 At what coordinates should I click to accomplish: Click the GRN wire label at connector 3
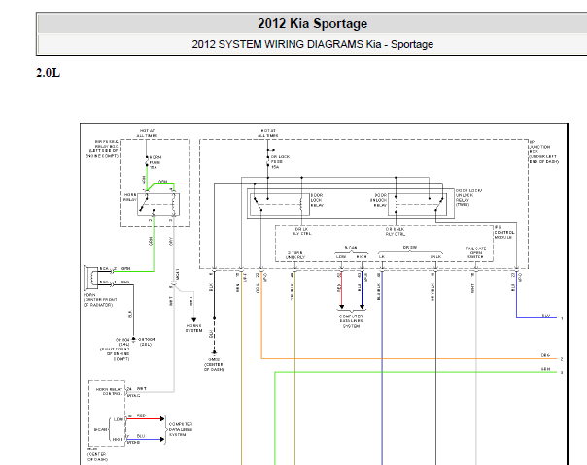(x=545, y=369)
